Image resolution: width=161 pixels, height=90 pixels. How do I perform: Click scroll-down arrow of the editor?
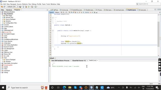coord(158,55)
